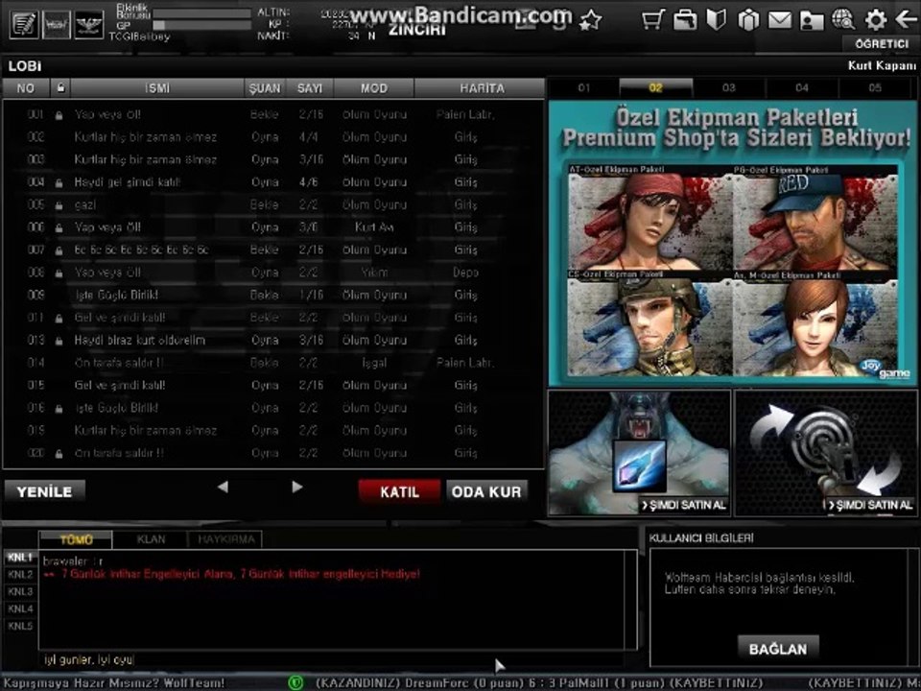Select banner page 04 tab
This screenshot has width=921, height=691.
pos(802,88)
